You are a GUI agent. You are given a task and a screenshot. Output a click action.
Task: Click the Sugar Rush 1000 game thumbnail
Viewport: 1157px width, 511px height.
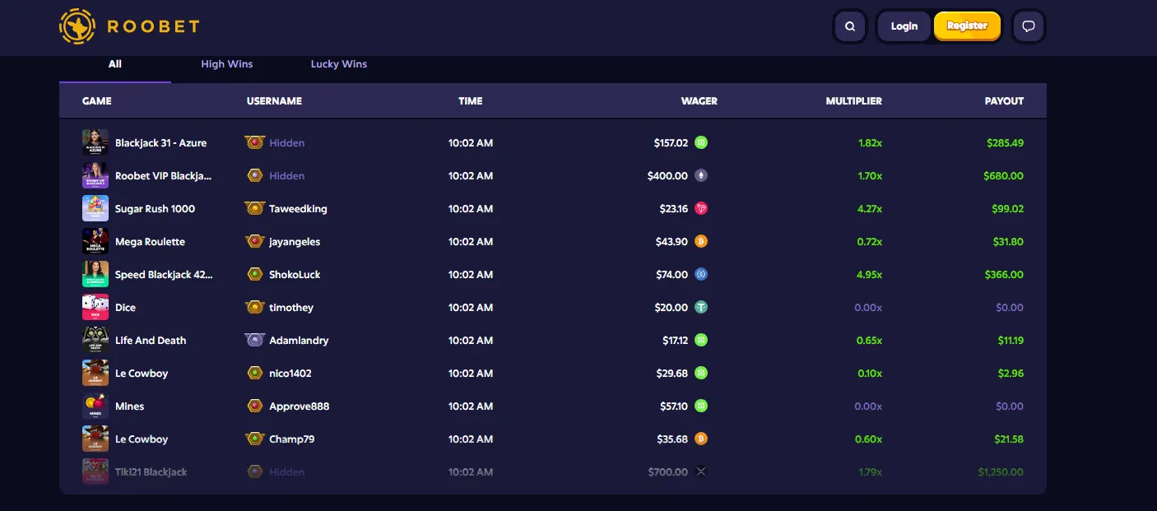click(95, 209)
